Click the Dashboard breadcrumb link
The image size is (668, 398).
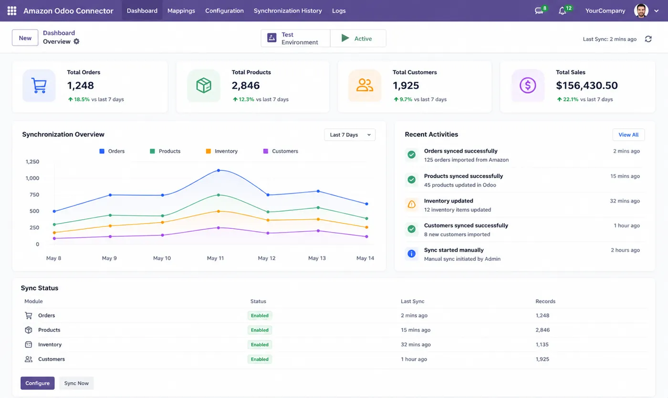[59, 33]
